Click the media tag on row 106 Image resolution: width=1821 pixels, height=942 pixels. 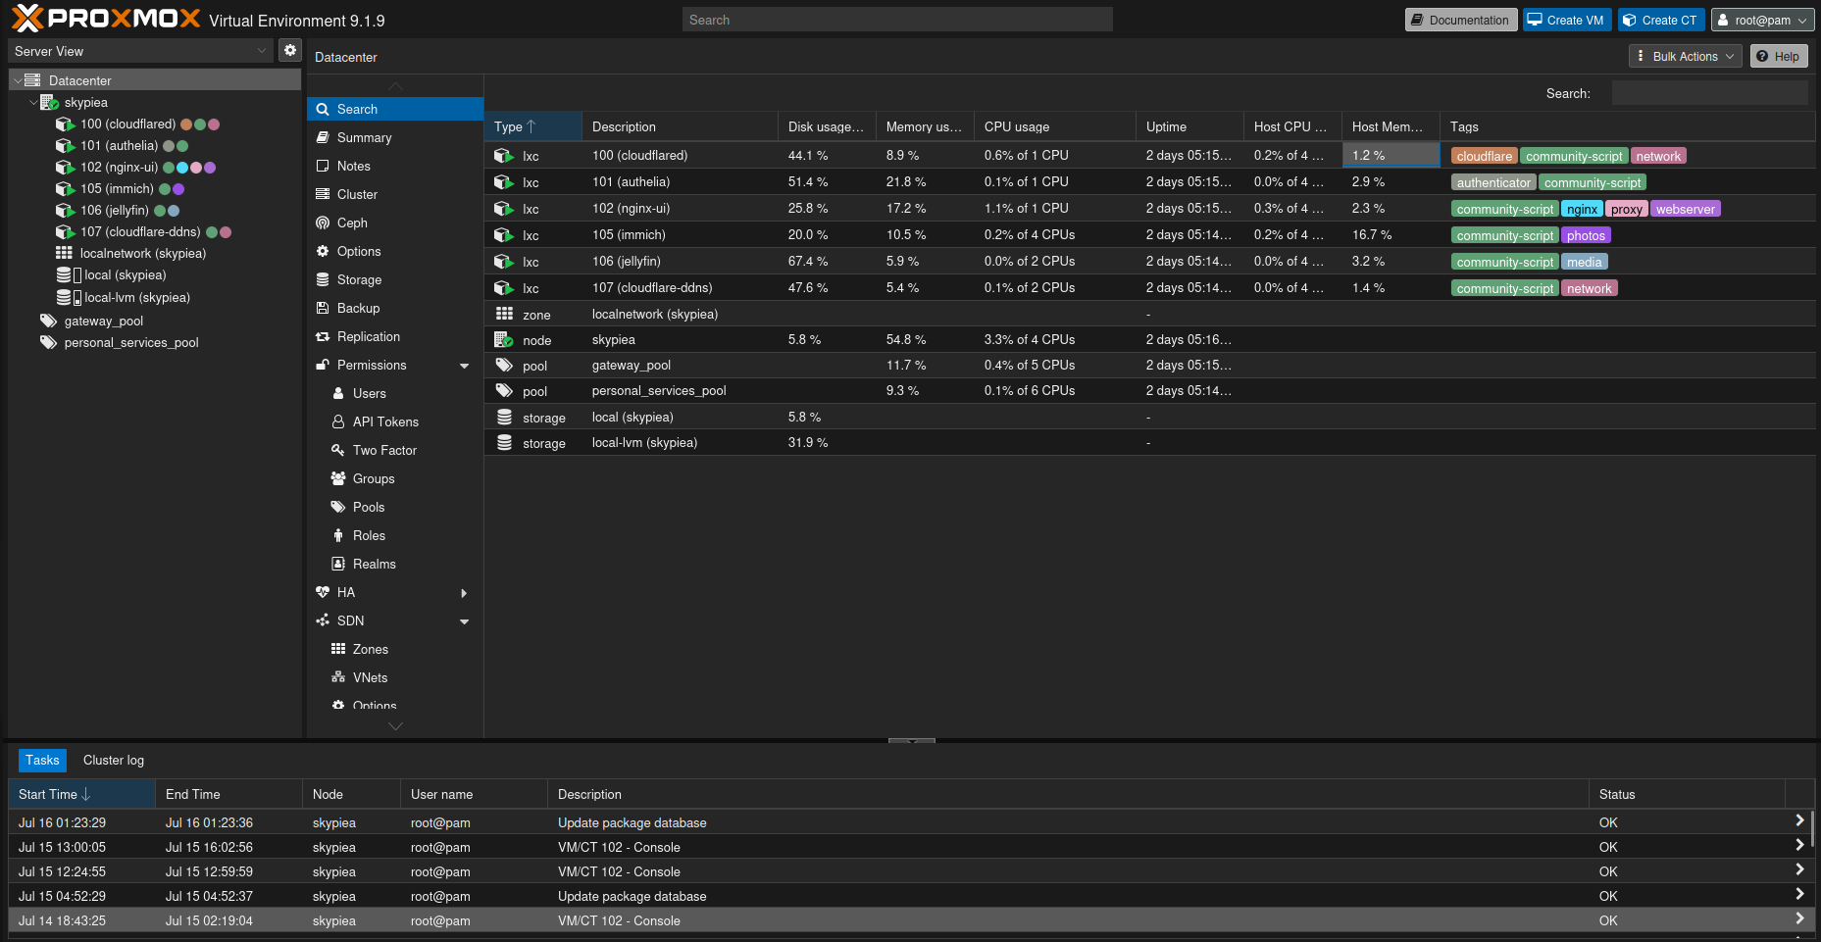pyautogui.click(x=1584, y=262)
